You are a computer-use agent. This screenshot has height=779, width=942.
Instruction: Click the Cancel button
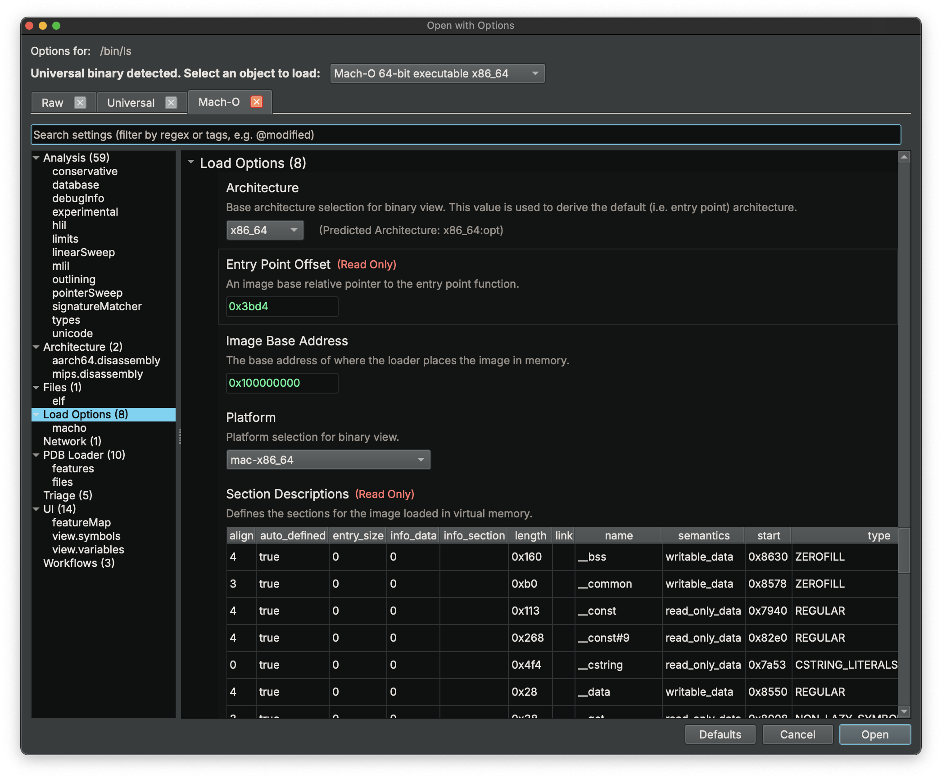tap(797, 734)
